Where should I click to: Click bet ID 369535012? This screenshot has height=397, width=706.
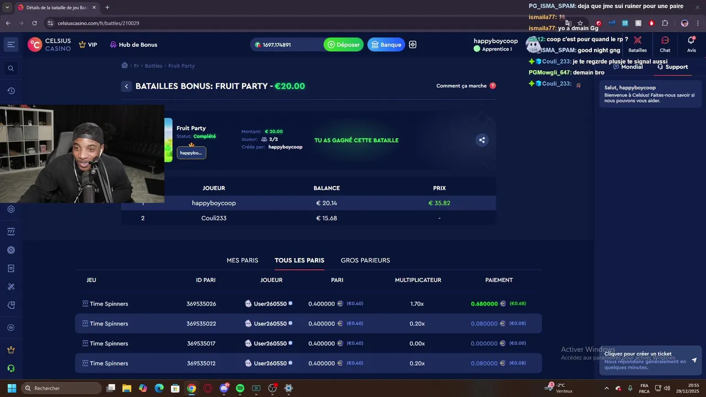(x=201, y=363)
